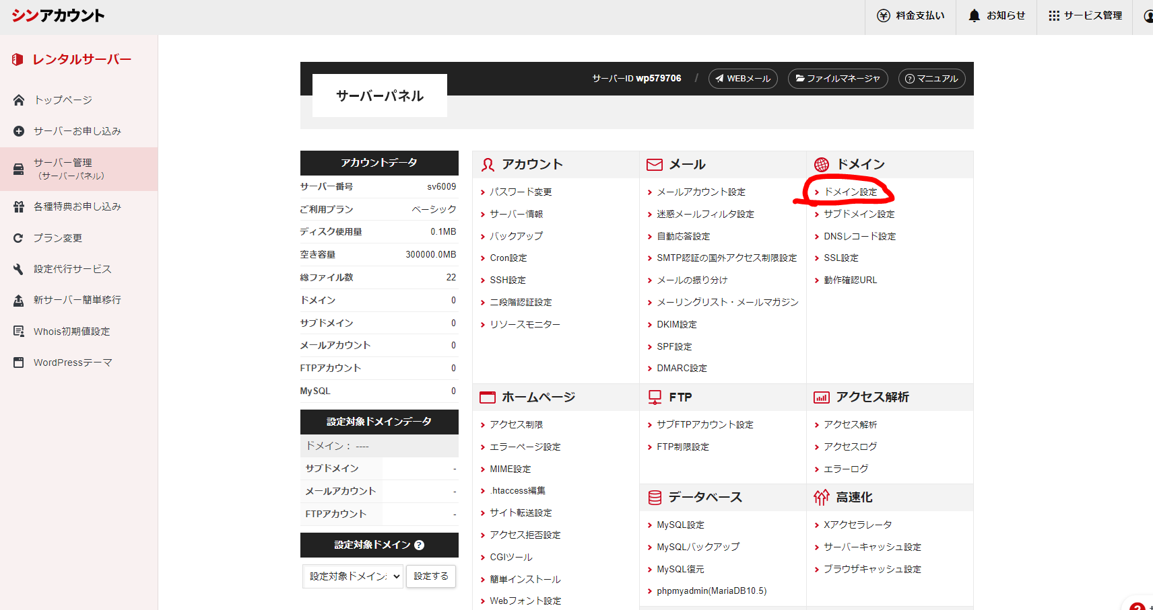This screenshot has width=1153, height=610.
Task: Open SSH設定 link
Action: pyautogui.click(x=508, y=280)
